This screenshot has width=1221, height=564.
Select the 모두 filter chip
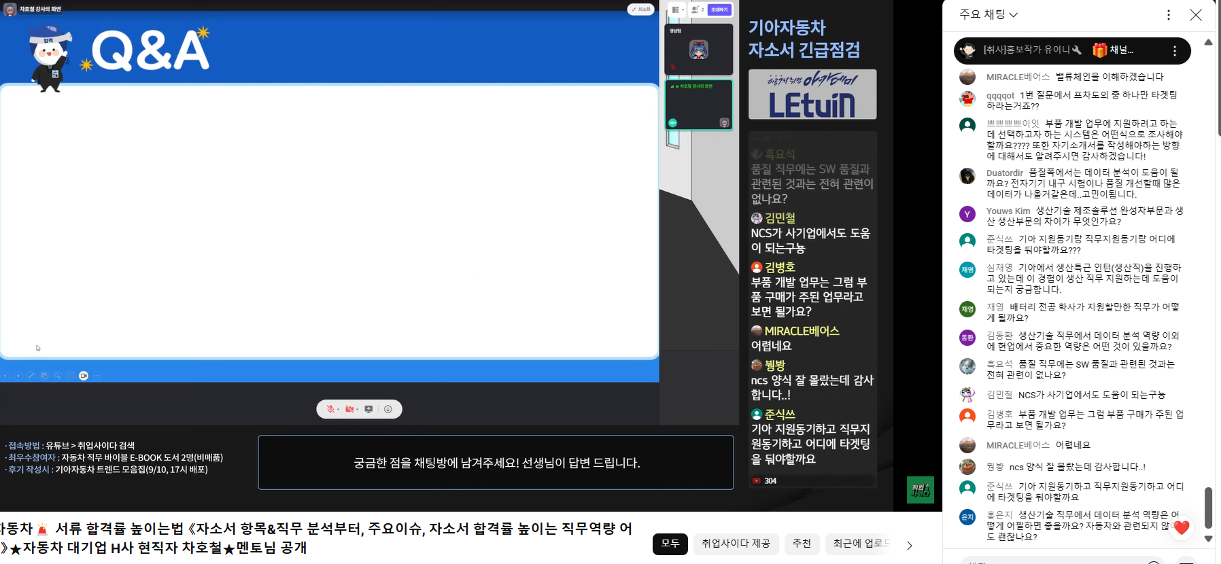tap(670, 544)
